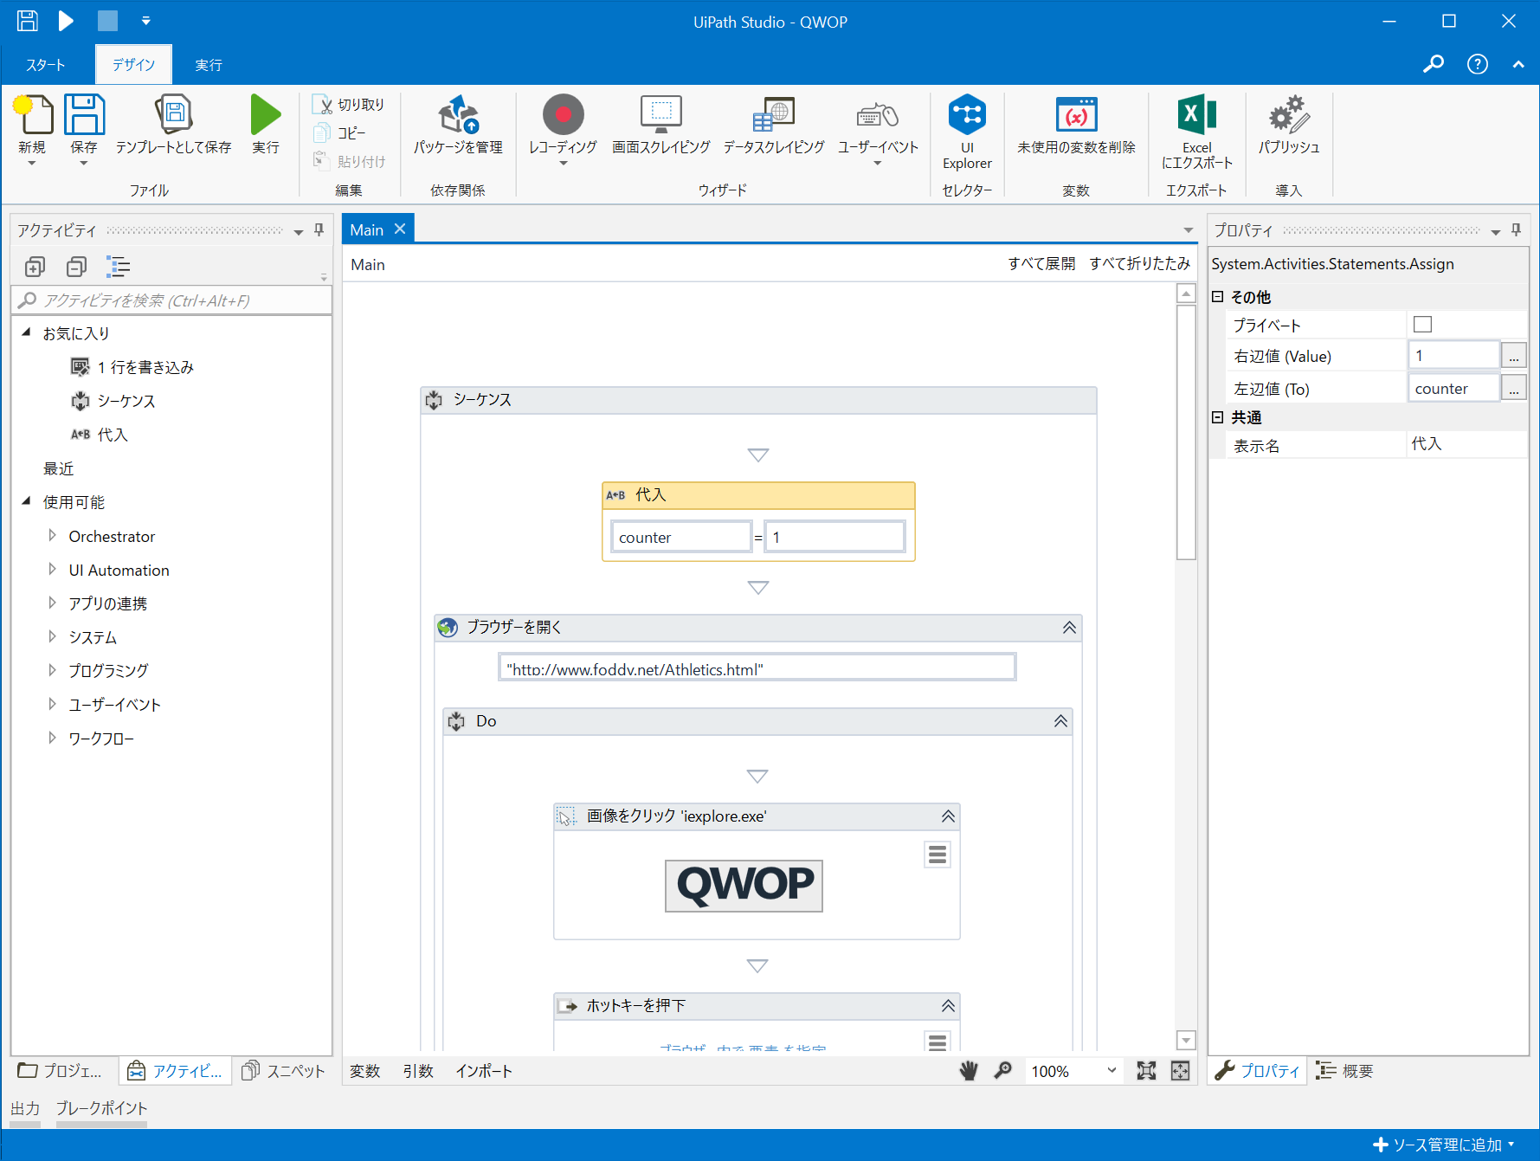Select 1 行を書き込み favorite activity
1540x1161 pixels.
pyautogui.click(x=132, y=367)
